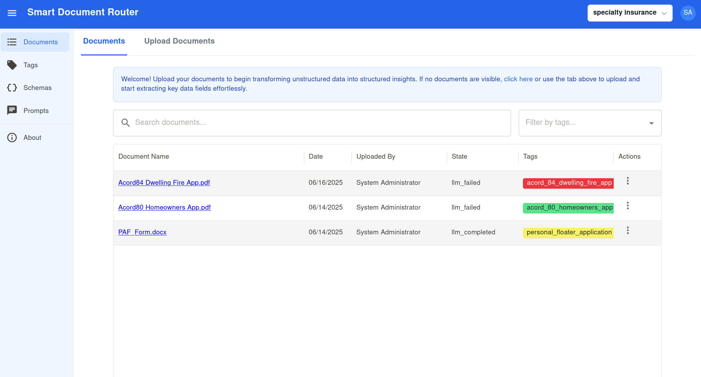Click the 'click here' upload link
The width and height of the screenshot is (701, 377).
(518, 79)
